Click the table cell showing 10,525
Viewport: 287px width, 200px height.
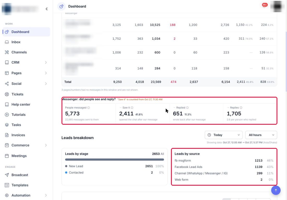pyautogui.click(x=155, y=25)
